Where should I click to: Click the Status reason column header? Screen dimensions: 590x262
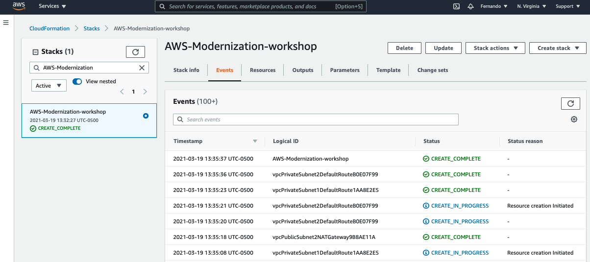(x=525, y=141)
